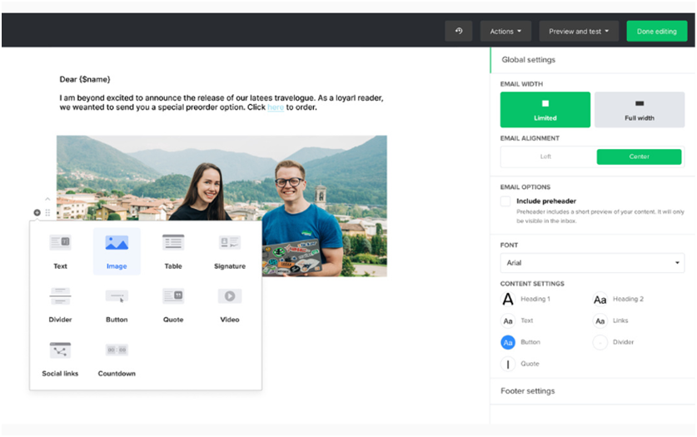This screenshot has height=437, width=697.
Task: Add a Divider block
Action: (x=60, y=304)
